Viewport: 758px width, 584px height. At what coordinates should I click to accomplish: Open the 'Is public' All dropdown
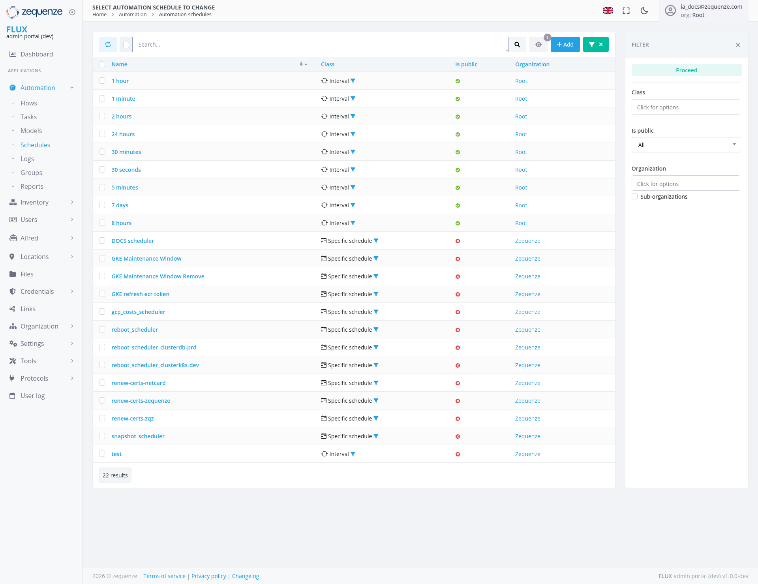click(x=686, y=145)
